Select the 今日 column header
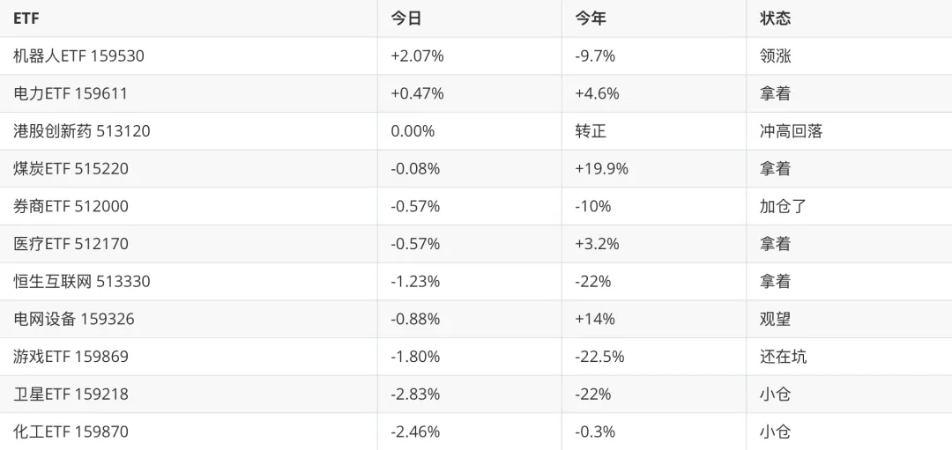This screenshot has height=450, width=952. click(406, 18)
